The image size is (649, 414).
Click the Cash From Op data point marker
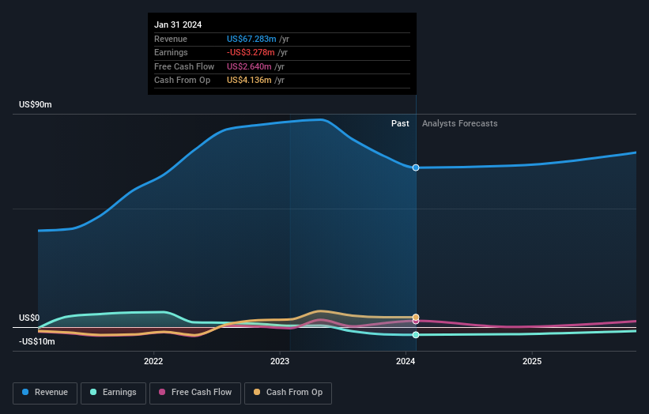pyautogui.click(x=416, y=318)
